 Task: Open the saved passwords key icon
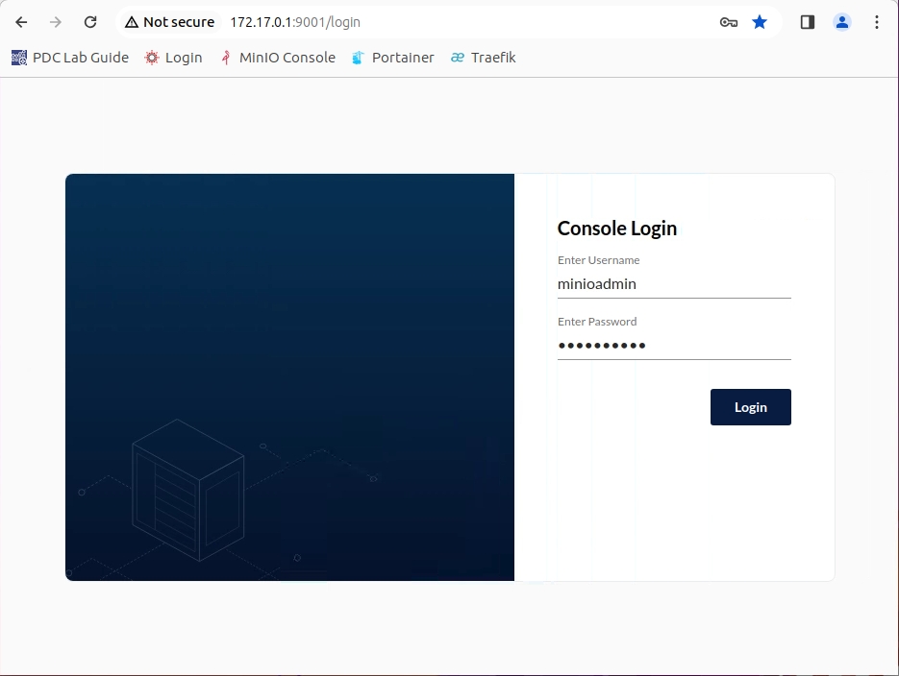[728, 22]
